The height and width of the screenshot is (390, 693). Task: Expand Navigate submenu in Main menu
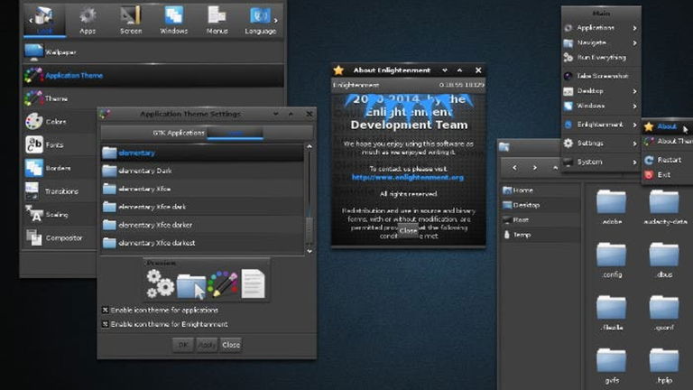click(601, 42)
